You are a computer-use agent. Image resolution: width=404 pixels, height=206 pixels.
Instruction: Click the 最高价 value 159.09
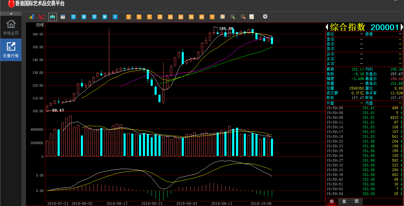[397, 79]
